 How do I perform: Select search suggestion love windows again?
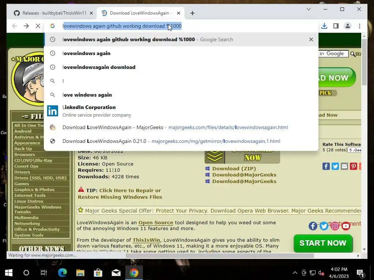(x=181, y=95)
